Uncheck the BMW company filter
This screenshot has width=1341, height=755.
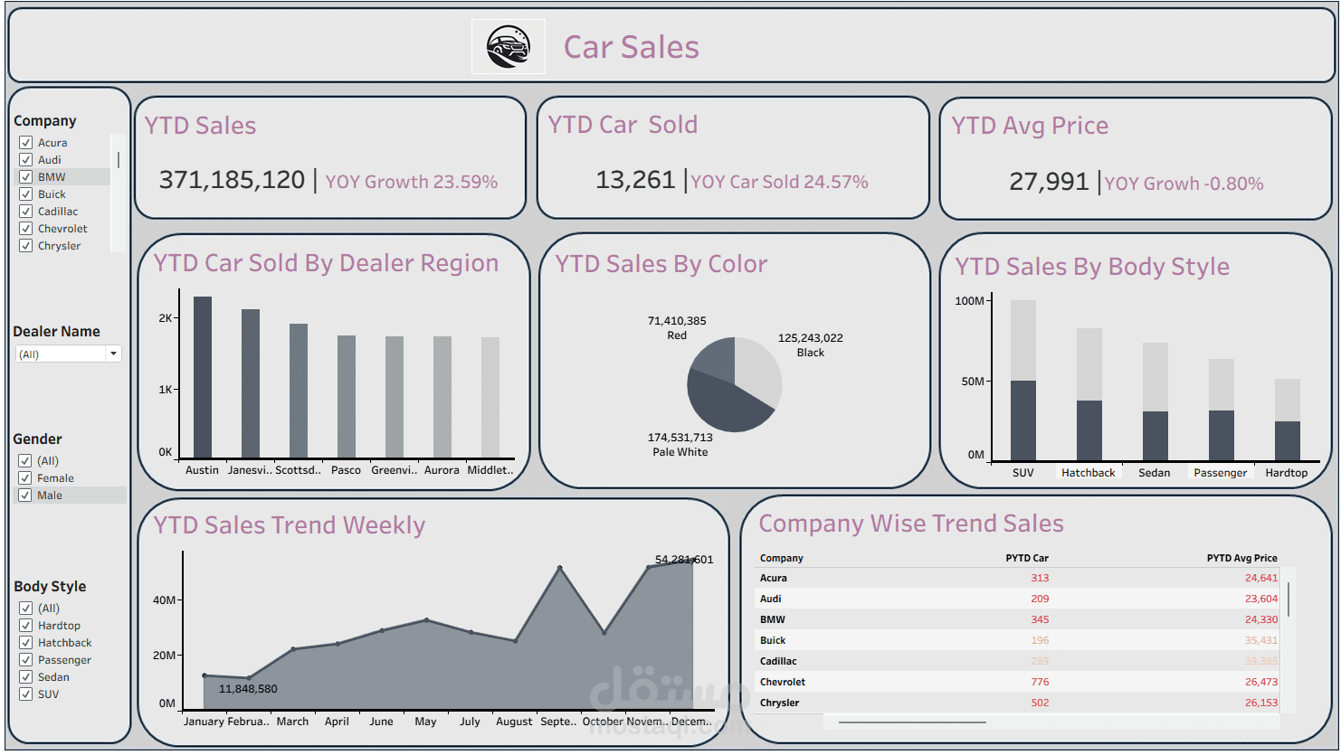[25, 176]
